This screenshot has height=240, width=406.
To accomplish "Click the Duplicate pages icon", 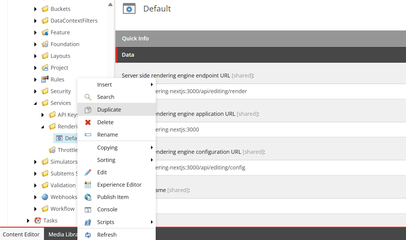I will click(x=88, y=110).
